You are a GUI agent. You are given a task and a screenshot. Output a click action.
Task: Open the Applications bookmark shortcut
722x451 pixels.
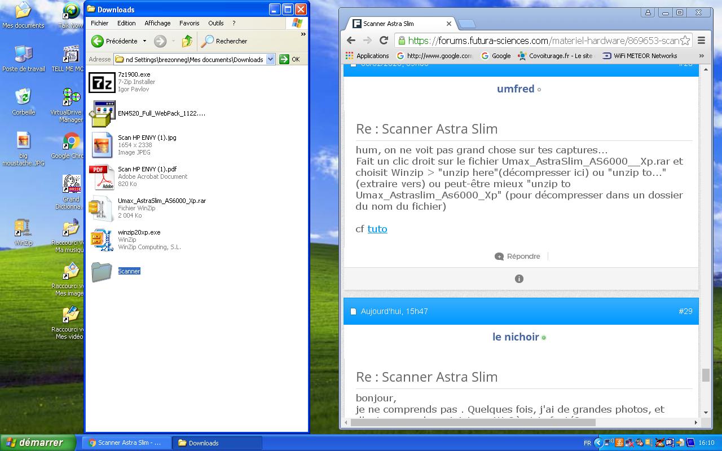[367, 56]
